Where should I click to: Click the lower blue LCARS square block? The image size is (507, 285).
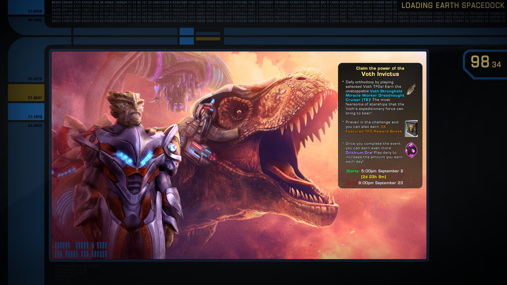click(186, 41)
